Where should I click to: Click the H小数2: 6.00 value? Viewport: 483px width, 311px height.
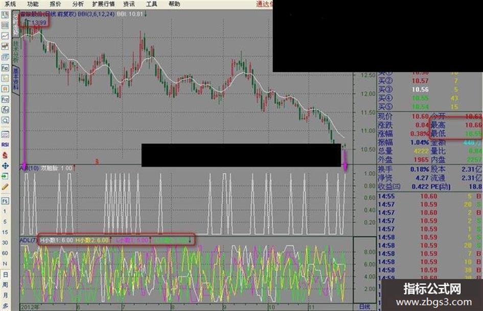(92, 240)
